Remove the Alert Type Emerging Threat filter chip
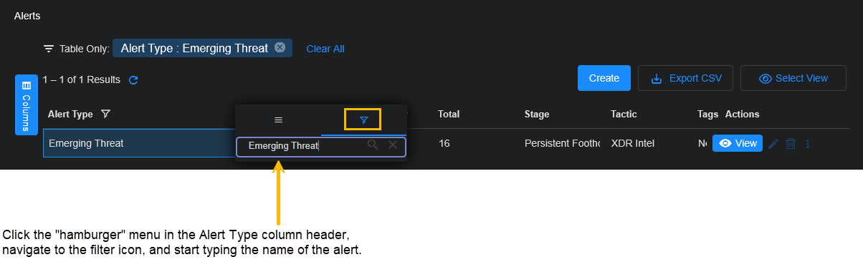The height and width of the screenshot is (267, 863). click(x=280, y=48)
